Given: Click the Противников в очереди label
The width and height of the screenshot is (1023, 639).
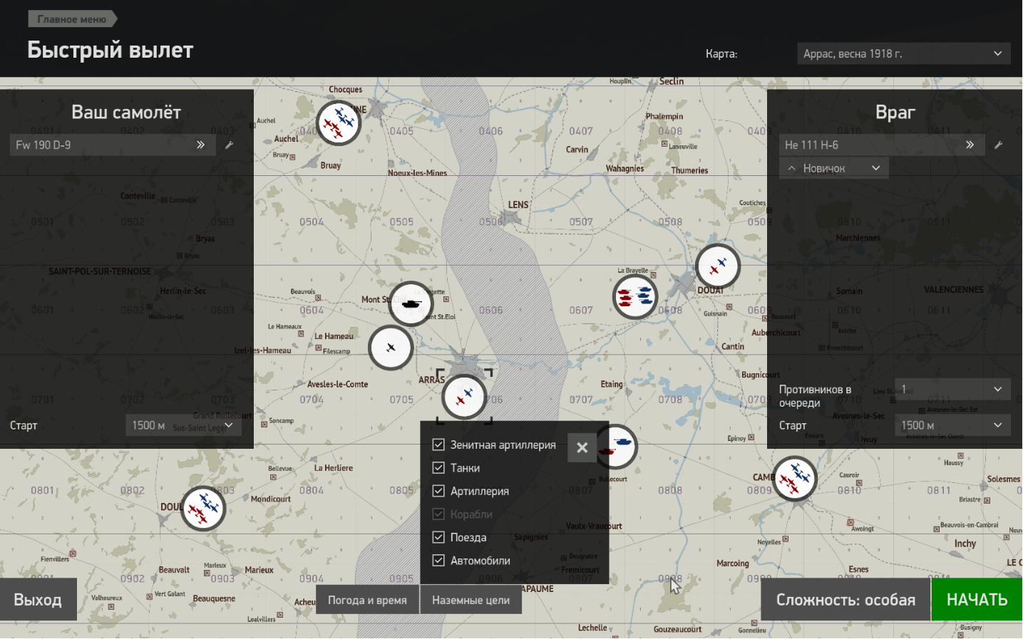Looking at the screenshot, I should (x=815, y=396).
